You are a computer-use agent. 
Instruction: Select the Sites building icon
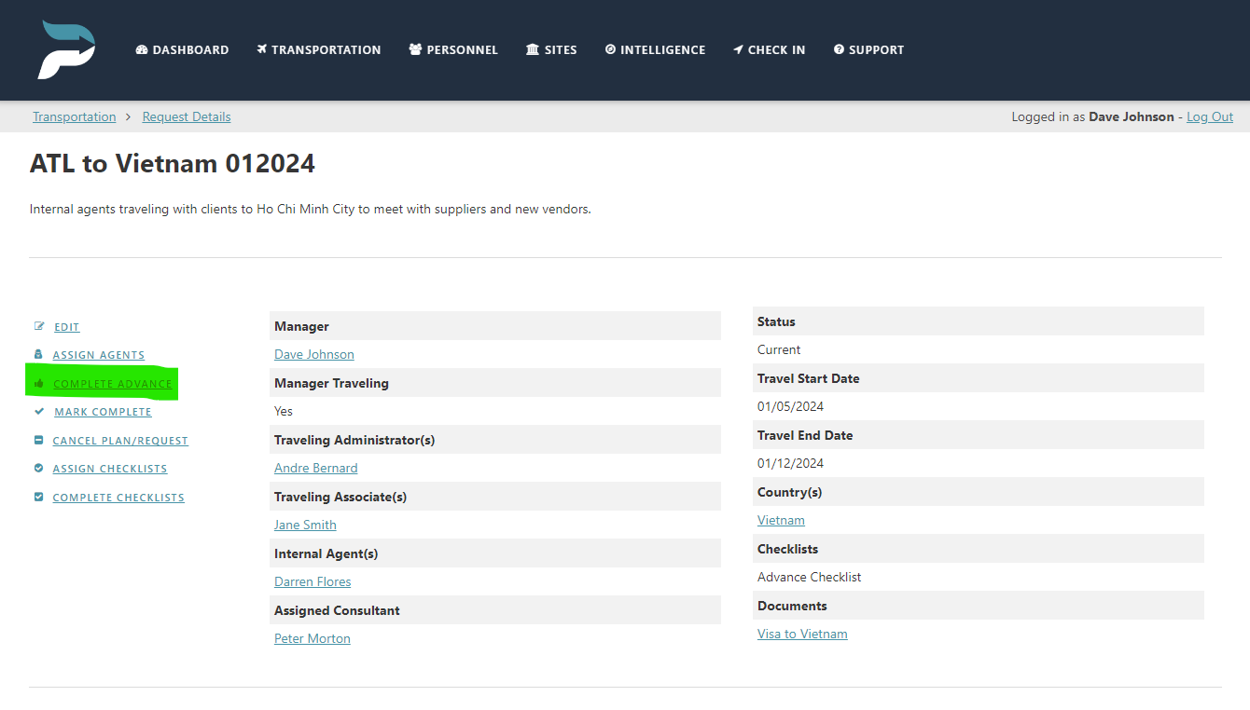(x=530, y=49)
